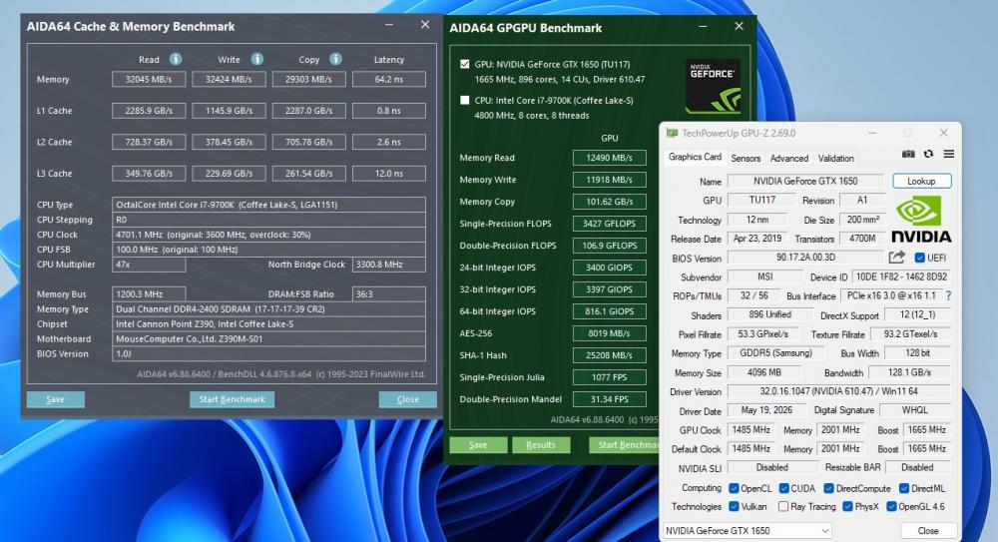Viewport: 998px width, 542px height.
Task: Toggle DirectCompute checkbox in GPU-Z
Action: (x=828, y=488)
